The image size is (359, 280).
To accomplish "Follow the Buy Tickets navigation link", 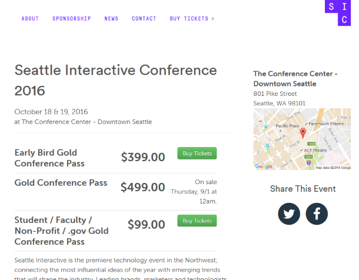I will (192, 19).
